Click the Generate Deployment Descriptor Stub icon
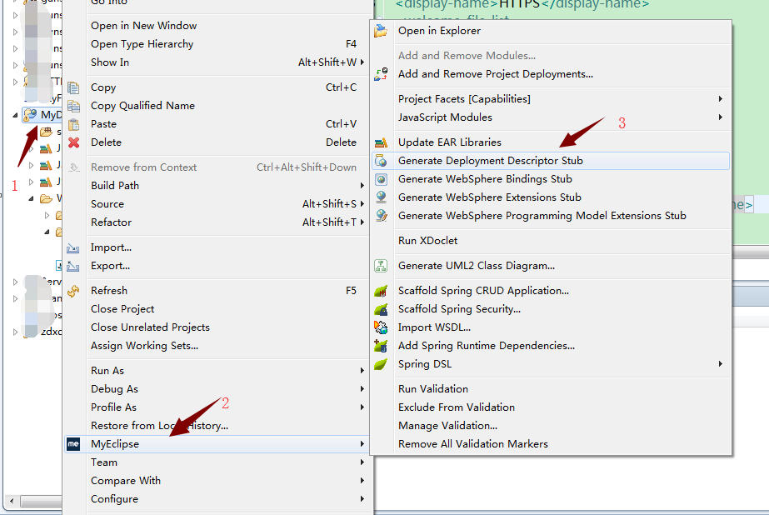 (x=381, y=161)
